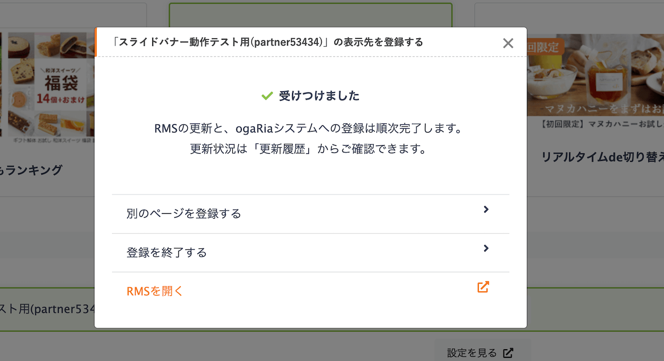Click the dialog title mentioning partner53434
This screenshot has height=361, width=664.
pos(267,42)
